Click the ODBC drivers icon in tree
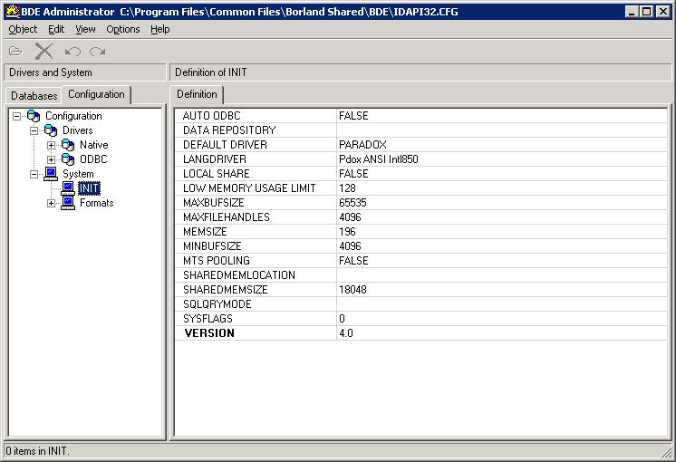Screen dimensions: 676x462 (x=68, y=159)
